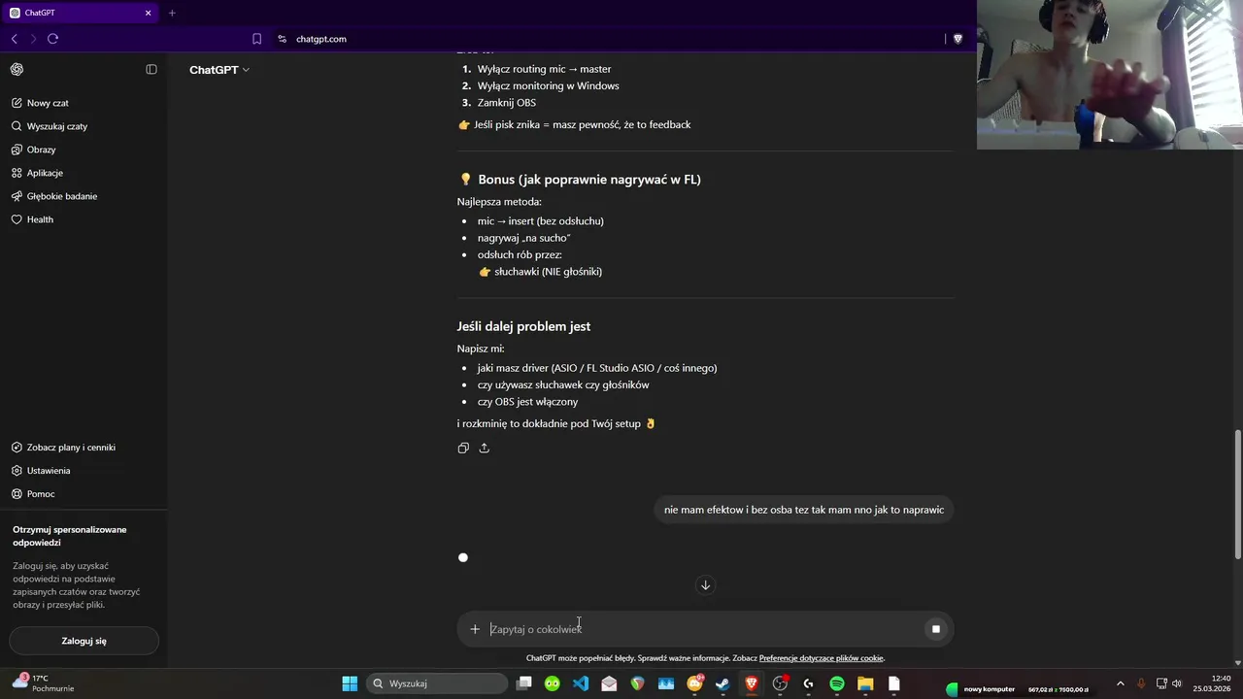Go back with the browser back arrow
Screen dimensions: 1243x699
coord(14,39)
